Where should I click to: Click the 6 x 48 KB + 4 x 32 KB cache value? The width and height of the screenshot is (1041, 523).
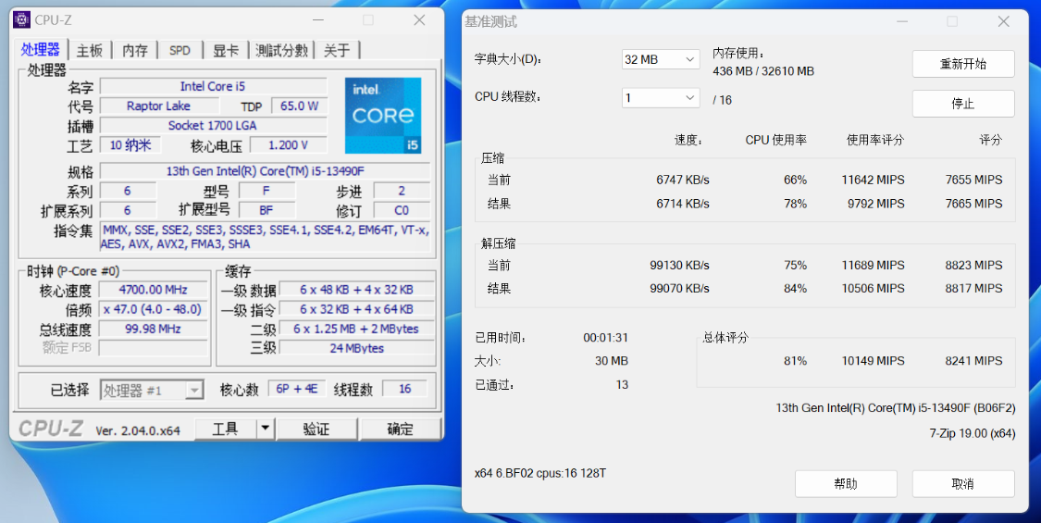pos(356,289)
